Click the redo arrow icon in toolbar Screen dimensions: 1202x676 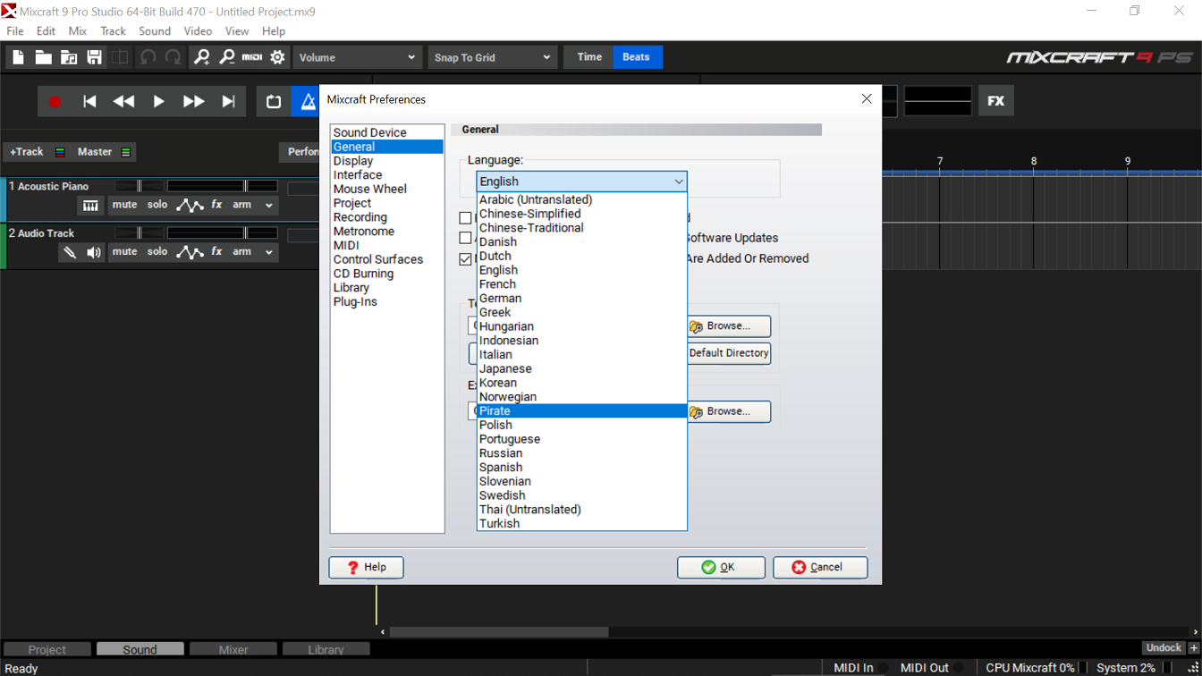173,57
